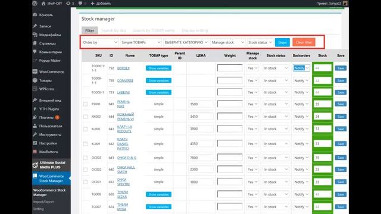Image resolution: width=381 pixels, height=214 pixels.
Task: Open the Simple ТОВАРs type dropdown
Action: 140,42
